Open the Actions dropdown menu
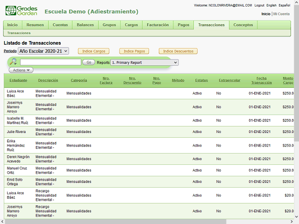 coord(21,70)
